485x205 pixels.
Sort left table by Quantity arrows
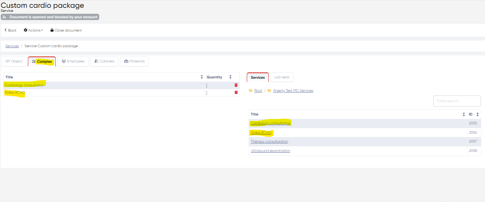point(230,77)
